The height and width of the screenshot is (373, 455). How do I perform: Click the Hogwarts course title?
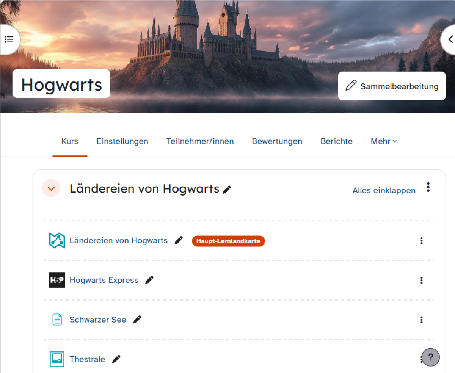tap(61, 84)
